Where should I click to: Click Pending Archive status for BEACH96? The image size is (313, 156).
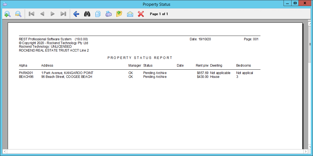[x=155, y=77]
